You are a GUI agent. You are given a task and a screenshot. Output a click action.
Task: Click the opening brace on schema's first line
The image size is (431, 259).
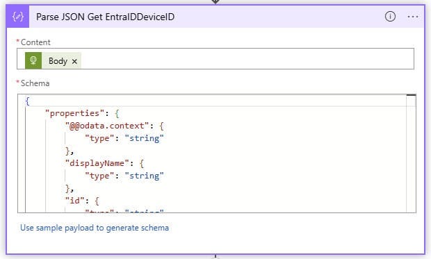click(27, 101)
